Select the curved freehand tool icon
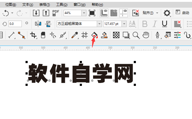Viewport: 192px width, 119px height. [x=187, y=35]
